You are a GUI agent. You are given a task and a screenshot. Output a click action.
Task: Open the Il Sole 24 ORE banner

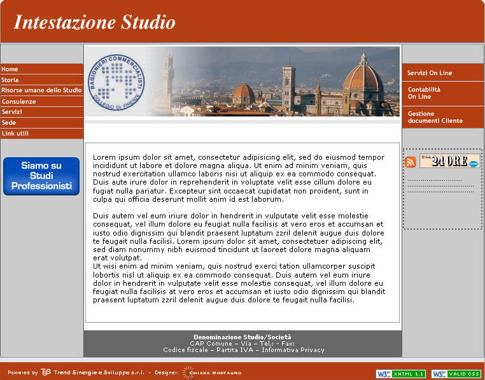point(449,161)
